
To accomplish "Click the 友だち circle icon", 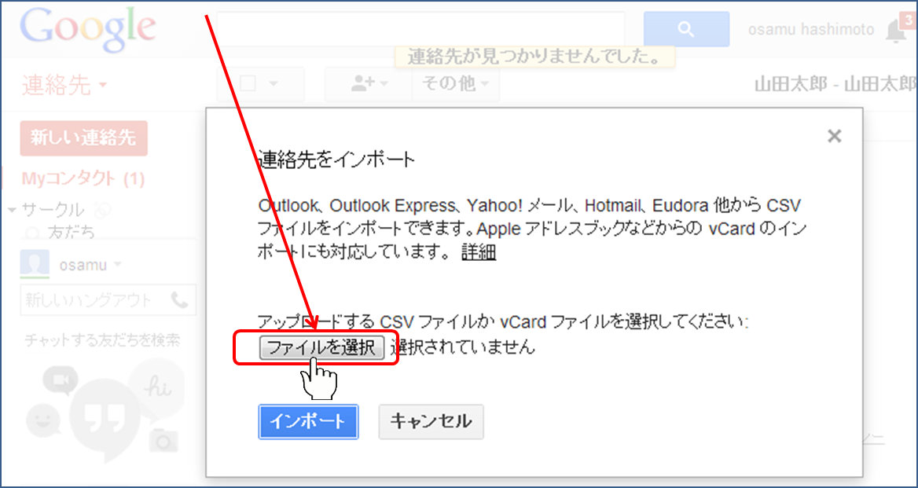I will (33, 232).
